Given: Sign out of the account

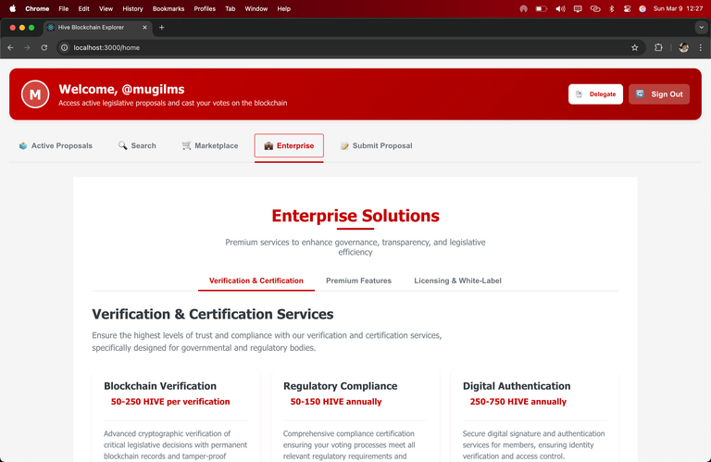Looking at the screenshot, I should (x=659, y=94).
